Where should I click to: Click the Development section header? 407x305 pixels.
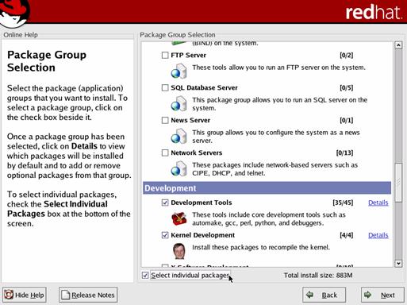tap(267, 188)
